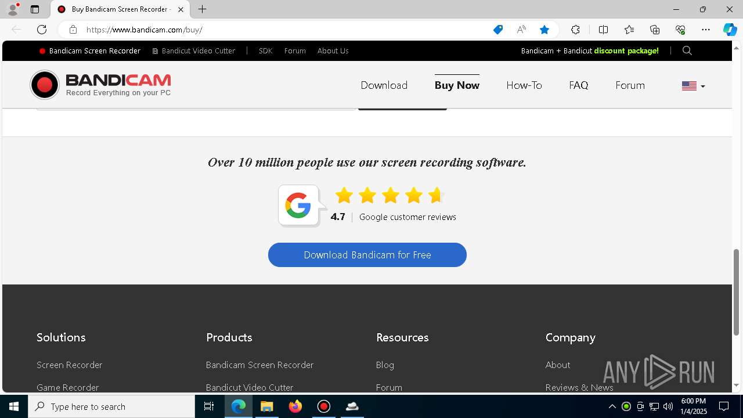Select the Buy Now menu item
The width and height of the screenshot is (743, 418).
click(x=457, y=85)
